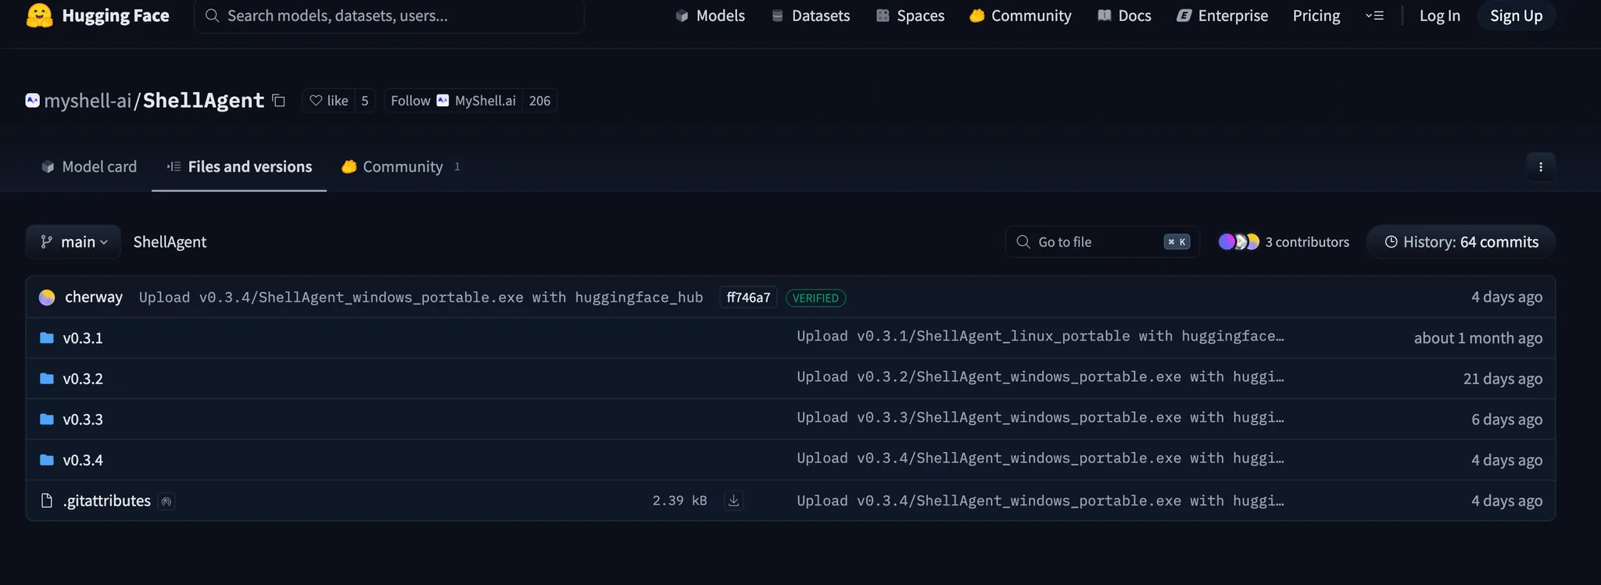Click the '21 days ago' timestamp
Image resolution: width=1601 pixels, height=585 pixels.
[x=1503, y=379]
